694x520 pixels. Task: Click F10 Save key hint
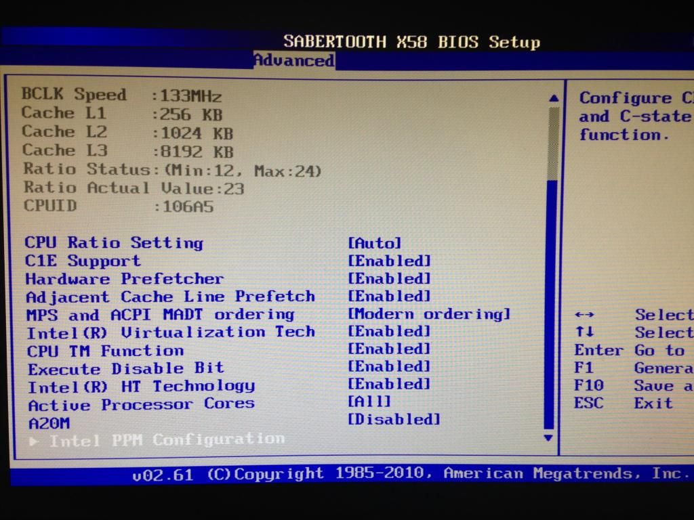click(x=634, y=385)
